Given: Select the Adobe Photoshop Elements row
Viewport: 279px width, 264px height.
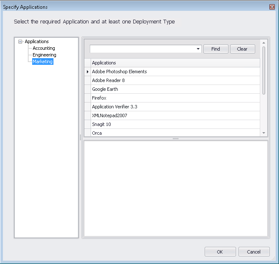Looking at the screenshot, I should tap(119, 72).
